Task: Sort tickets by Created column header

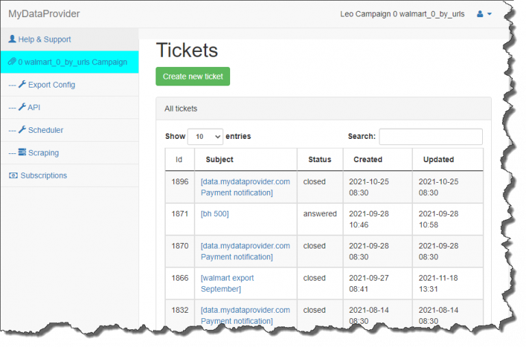Action: (x=368, y=159)
